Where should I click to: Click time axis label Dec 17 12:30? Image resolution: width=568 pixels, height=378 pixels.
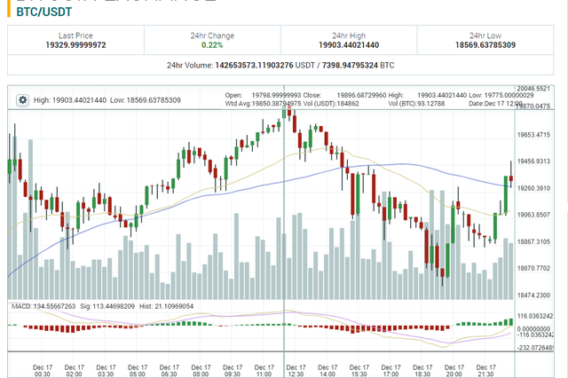[296, 371]
